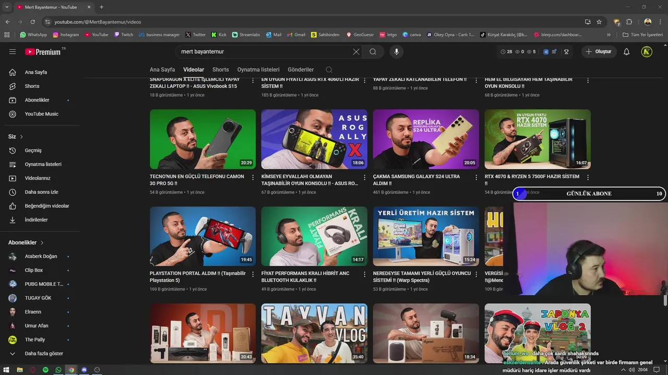The image size is (668, 375).
Task: Open the GeoGuessr bookmark
Action: (360, 35)
